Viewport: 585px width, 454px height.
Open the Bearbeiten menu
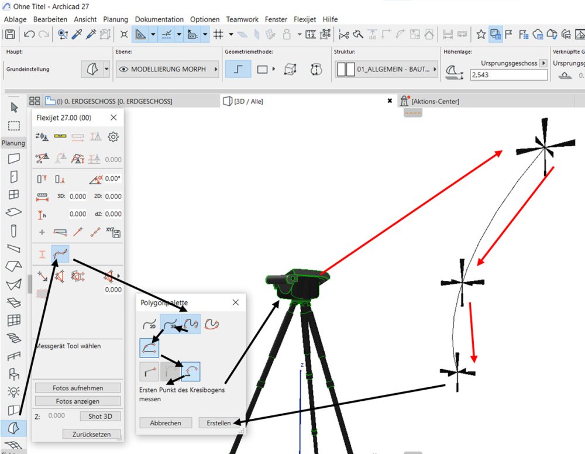point(50,19)
